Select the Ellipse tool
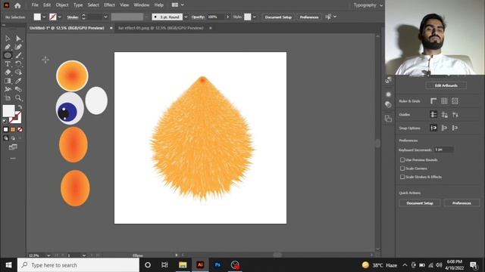Image resolution: width=485 pixels, height=272 pixels. pyautogui.click(x=8, y=55)
